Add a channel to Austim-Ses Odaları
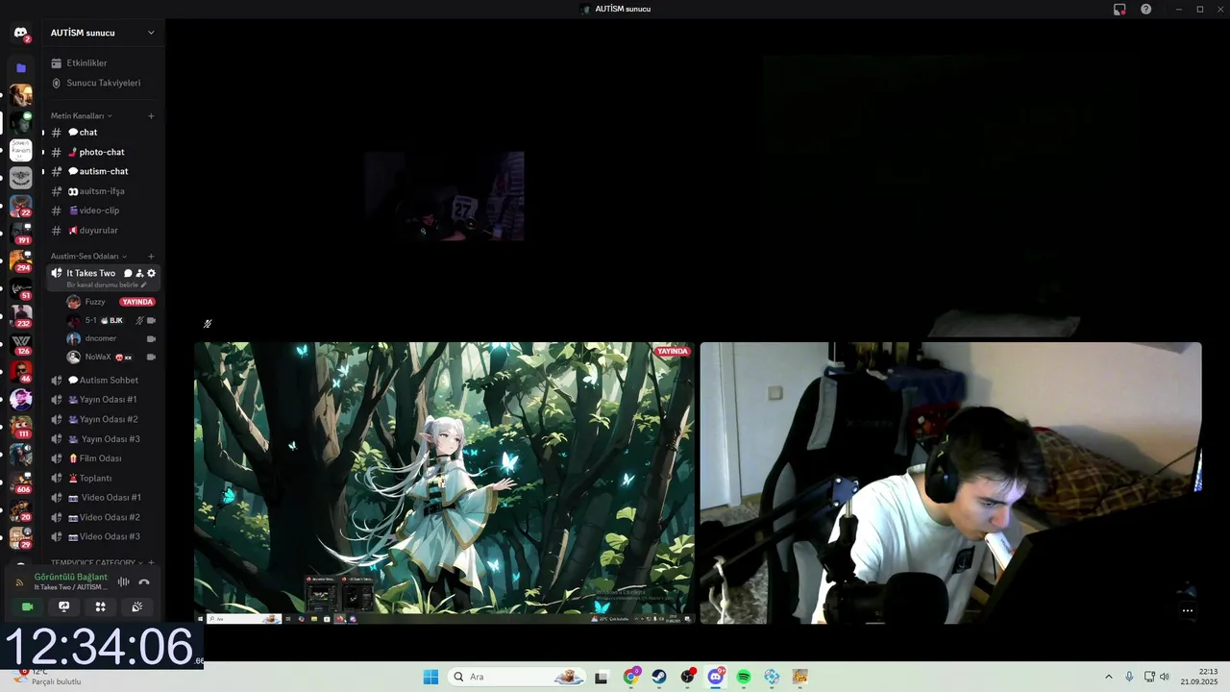 151,256
